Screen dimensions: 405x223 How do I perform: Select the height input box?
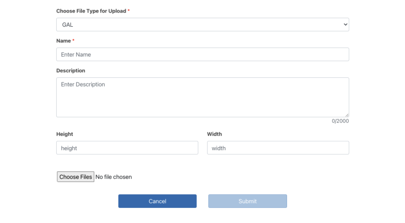[127, 148]
